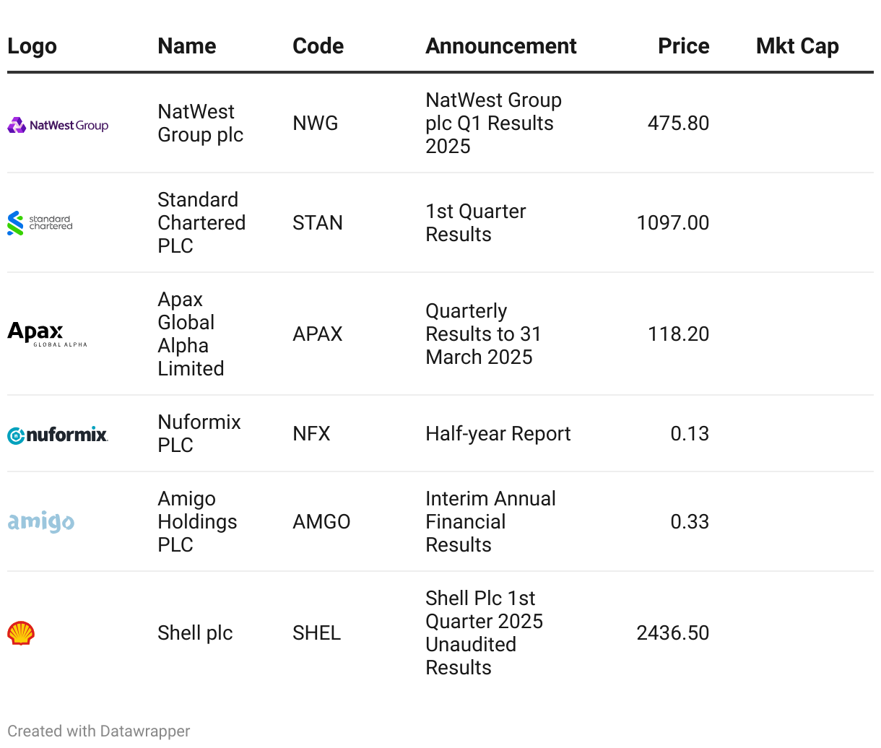This screenshot has height=748, width=881.
Task: Open Interim Annual Financial Results announcement
Action: point(490,522)
